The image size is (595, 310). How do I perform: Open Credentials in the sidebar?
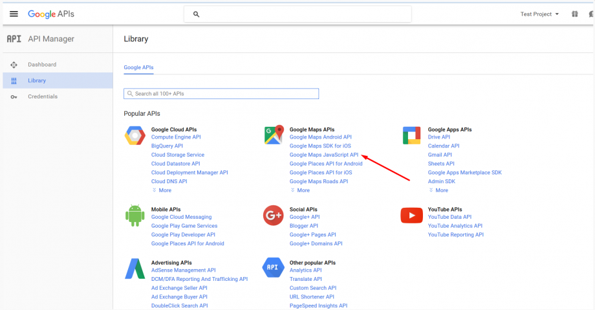click(43, 96)
